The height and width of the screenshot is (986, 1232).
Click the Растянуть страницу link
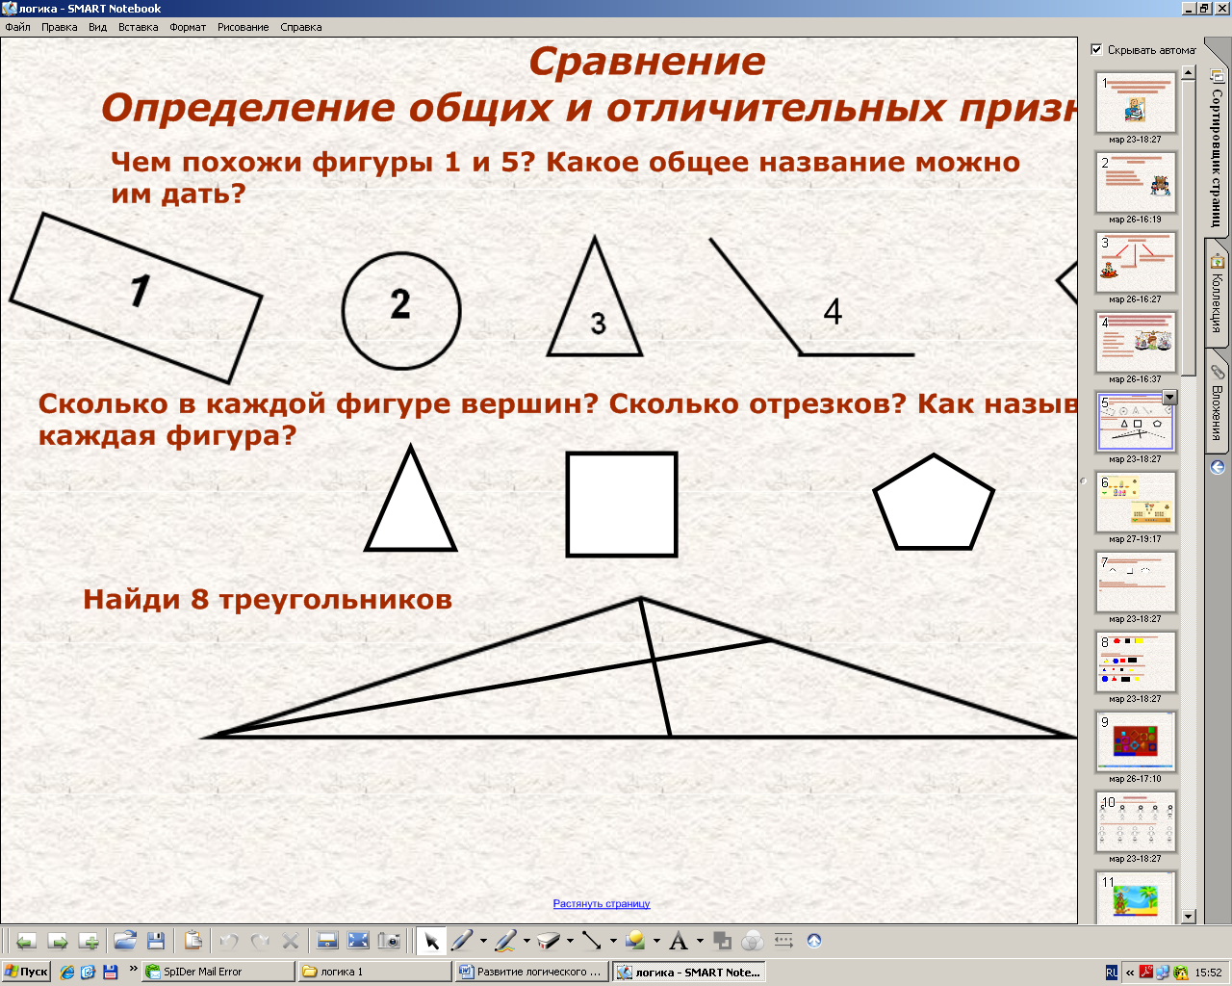tap(602, 903)
